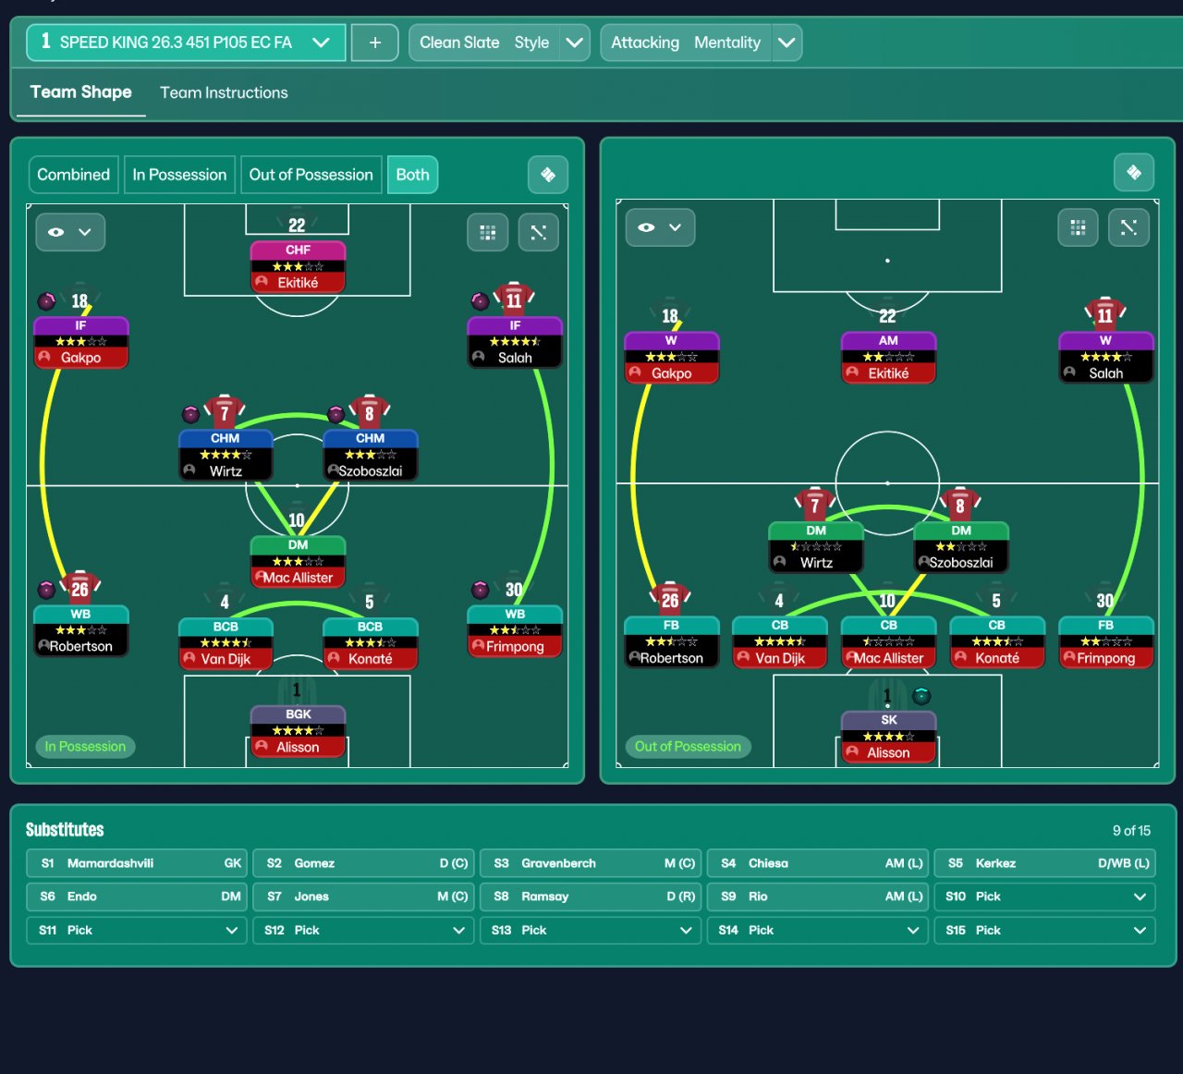
Task: Select Frimpong's FB card on right pitch
Action: 1105,642
